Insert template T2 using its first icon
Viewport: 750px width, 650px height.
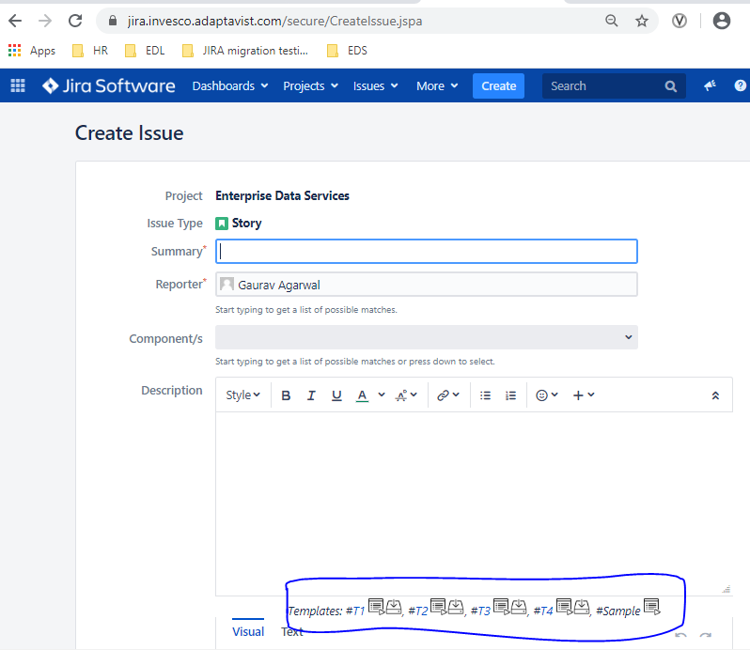coord(438,607)
